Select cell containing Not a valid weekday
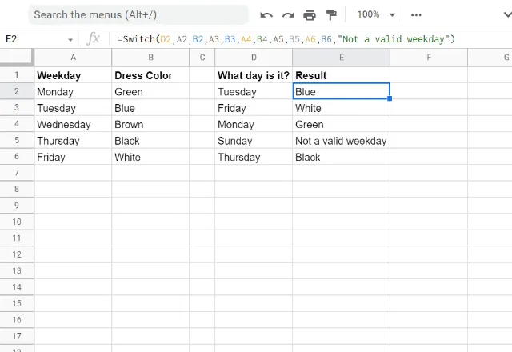Image resolution: width=512 pixels, height=352 pixels. (x=341, y=141)
